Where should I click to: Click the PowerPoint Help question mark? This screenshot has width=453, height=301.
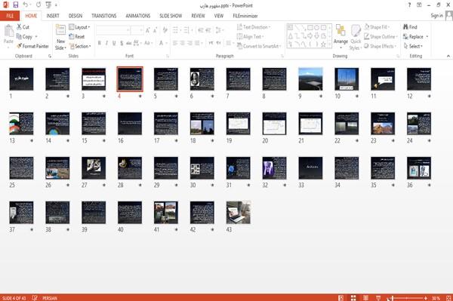pos(409,5)
